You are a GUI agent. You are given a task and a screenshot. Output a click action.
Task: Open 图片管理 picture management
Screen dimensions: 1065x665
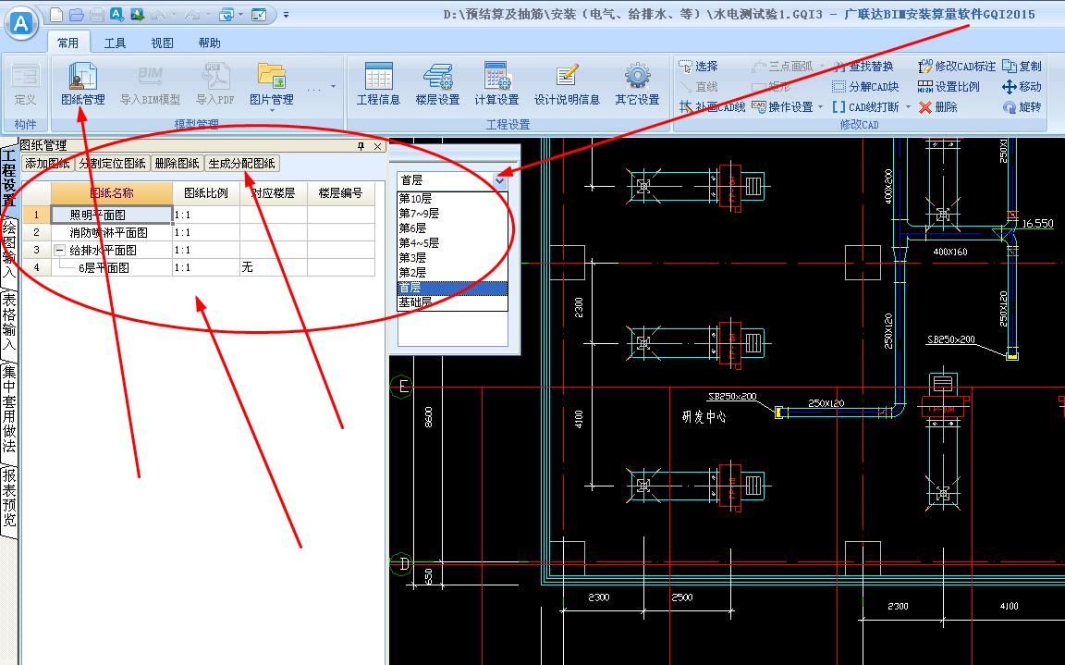(272, 84)
